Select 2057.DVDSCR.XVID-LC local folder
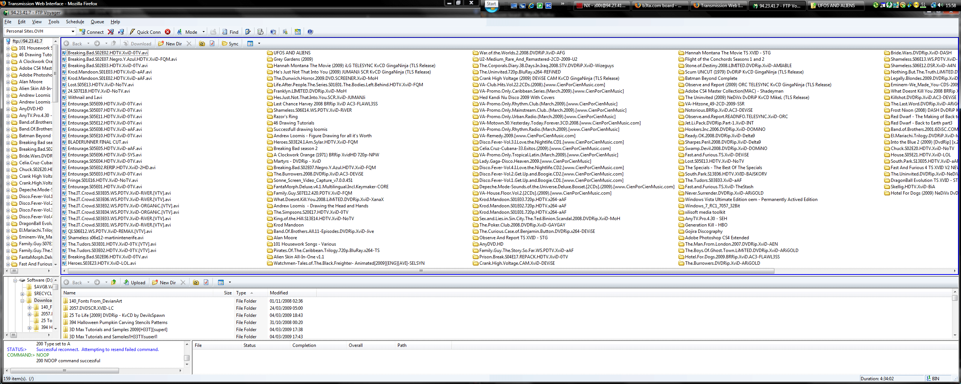Image resolution: width=961 pixels, height=384 pixels. coord(91,308)
